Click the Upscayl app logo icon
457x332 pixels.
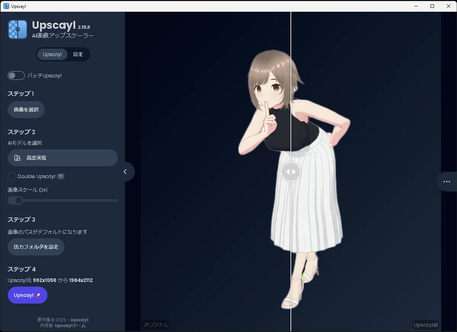coord(18,30)
